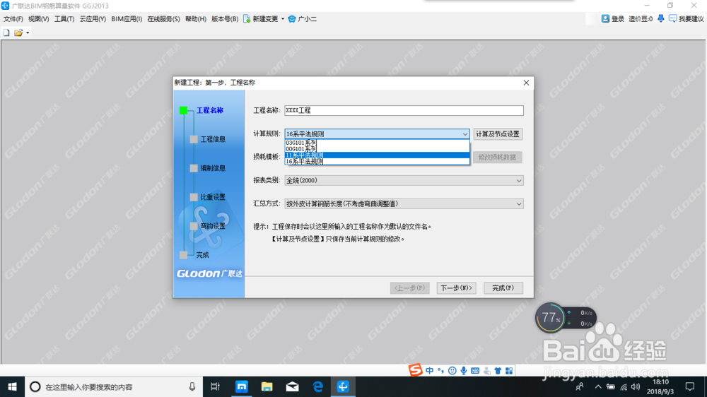Open the Sogou soft keyboard icon
Screen dimensions: 707x397
coord(475,370)
